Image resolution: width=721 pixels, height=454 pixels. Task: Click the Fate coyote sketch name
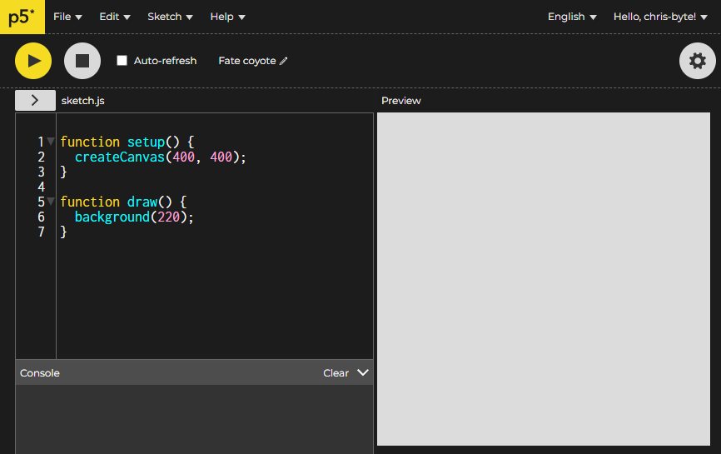click(x=246, y=61)
